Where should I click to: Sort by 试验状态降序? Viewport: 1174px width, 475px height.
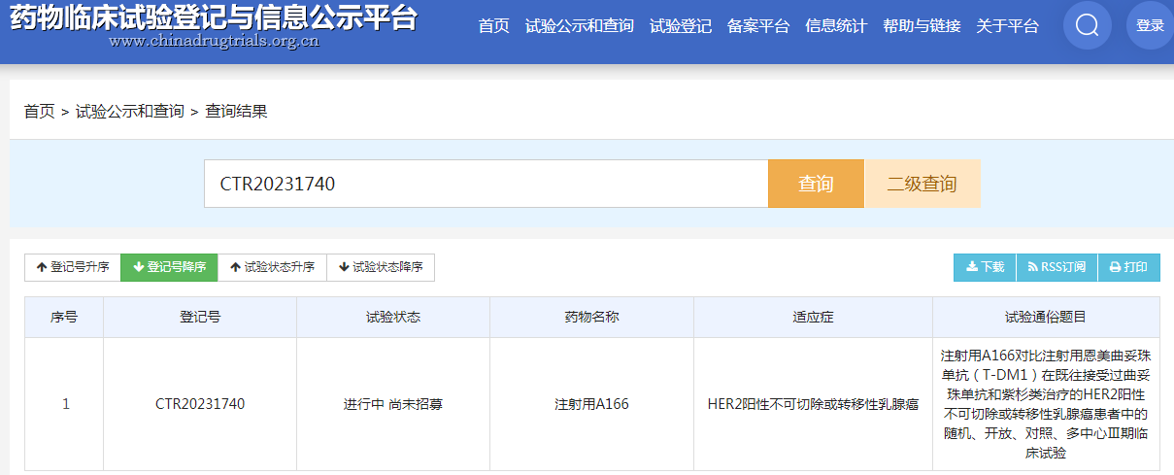pos(381,268)
